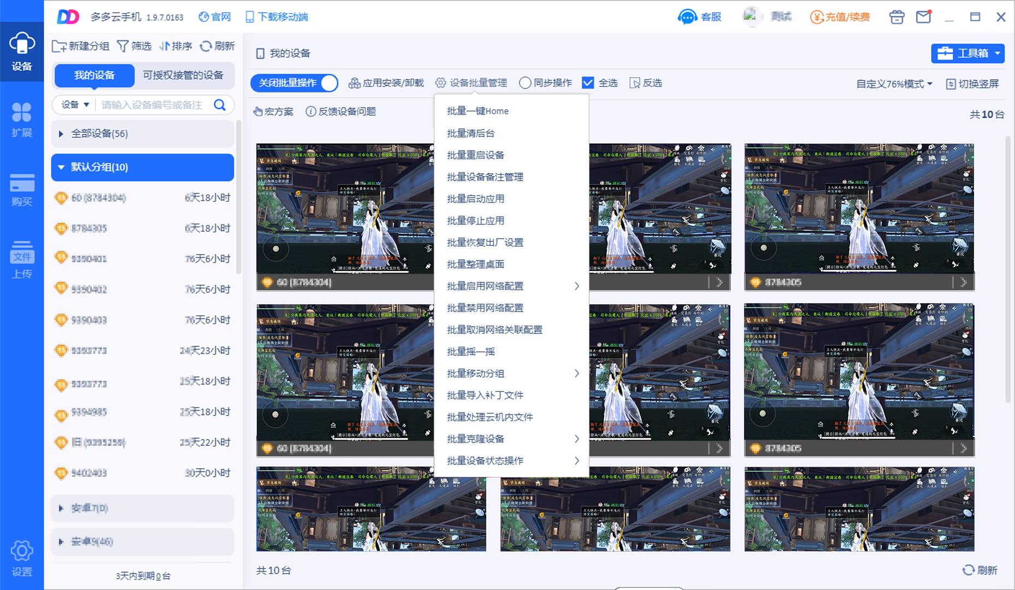Click 下载移动端 download mobile link
Image resolution: width=1015 pixels, height=590 pixels.
coord(276,17)
